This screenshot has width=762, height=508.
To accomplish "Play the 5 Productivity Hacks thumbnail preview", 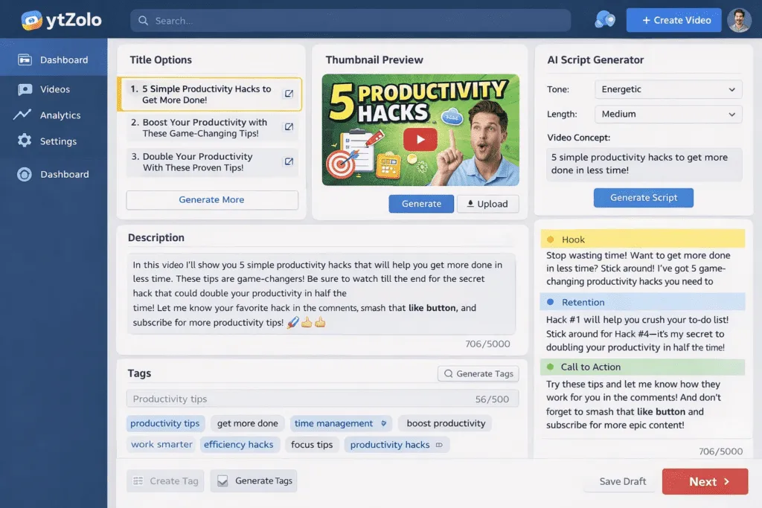I will pos(420,140).
